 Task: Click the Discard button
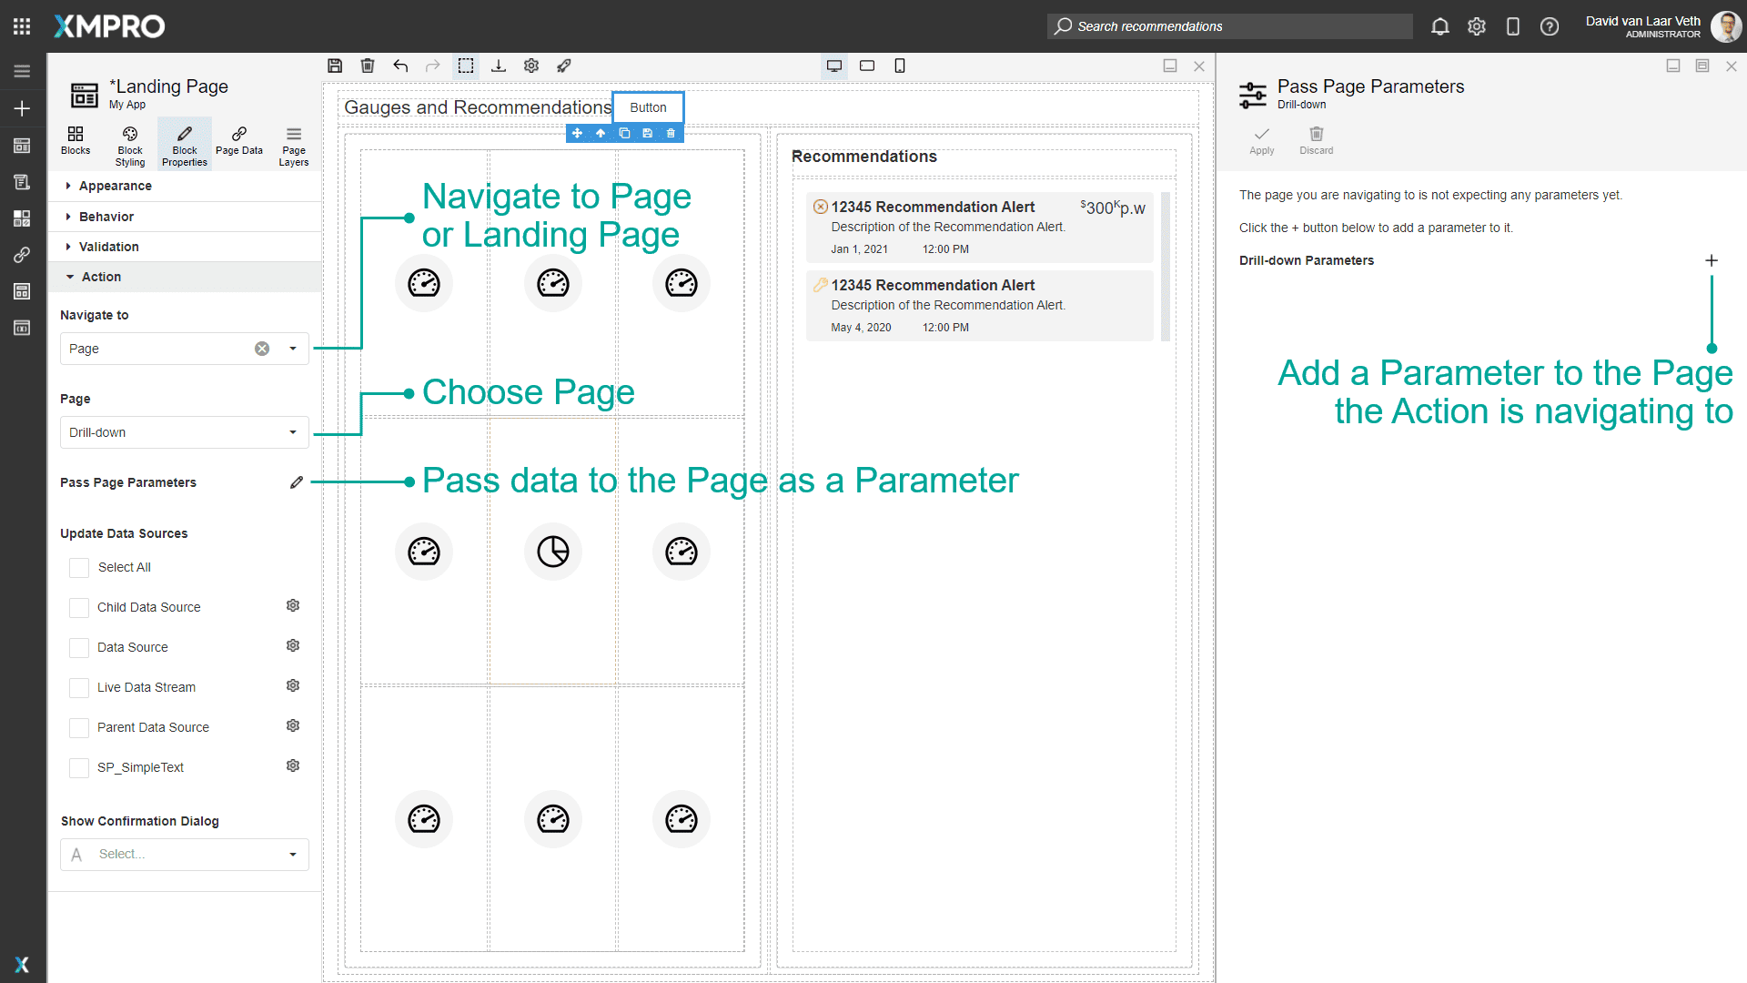pos(1316,140)
